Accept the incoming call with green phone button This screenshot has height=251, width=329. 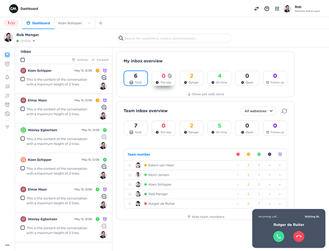(x=279, y=236)
